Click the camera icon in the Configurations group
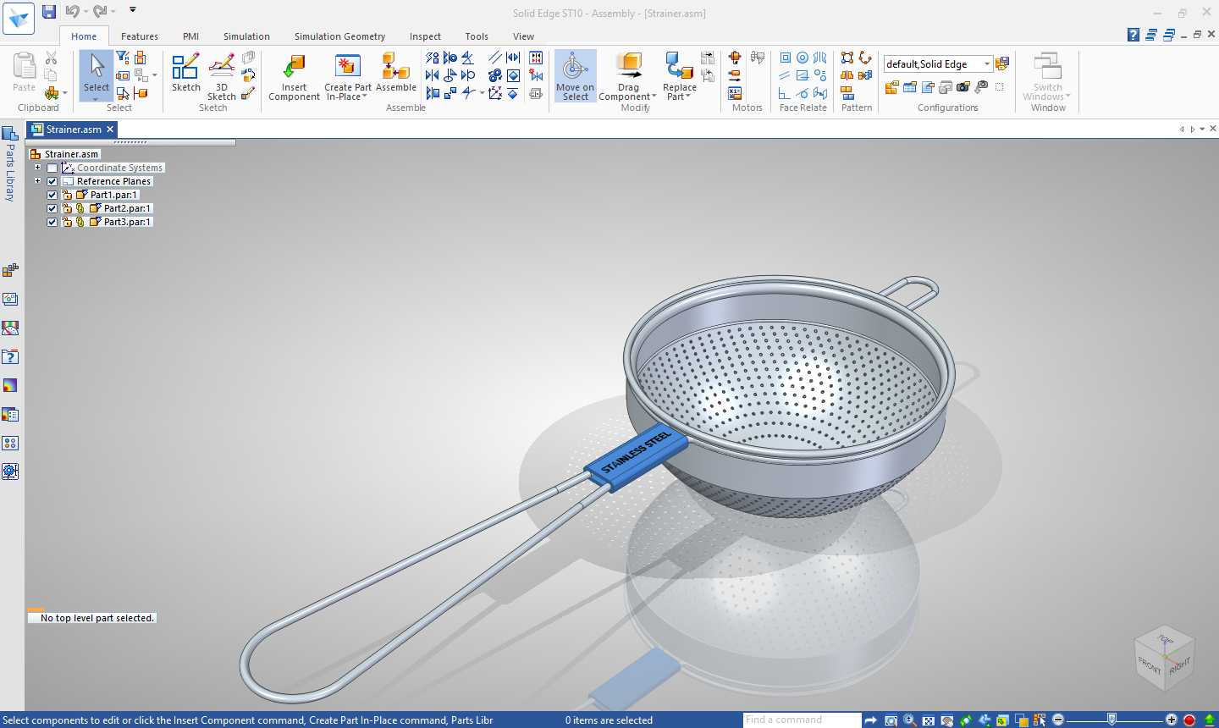This screenshot has width=1219, height=728. [x=963, y=87]
